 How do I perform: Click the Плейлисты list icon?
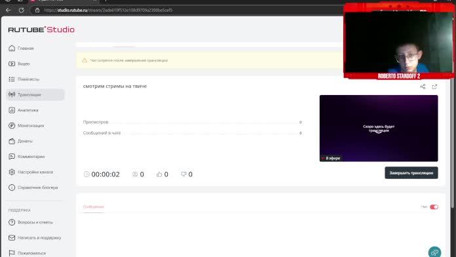12,79
